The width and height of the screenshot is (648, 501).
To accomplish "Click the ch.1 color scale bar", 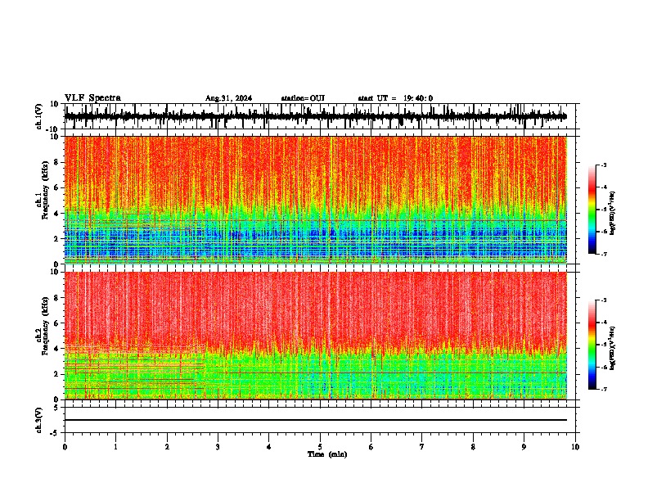I will pos(592,210).
